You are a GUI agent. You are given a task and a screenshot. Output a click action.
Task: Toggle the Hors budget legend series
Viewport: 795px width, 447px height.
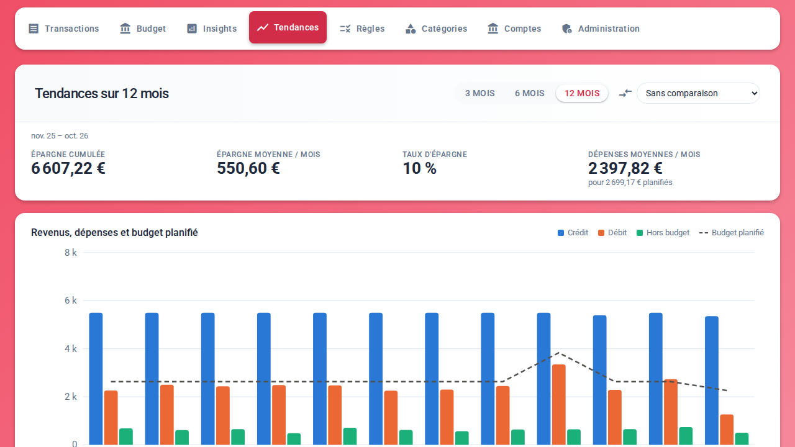(x=663, y=233)
